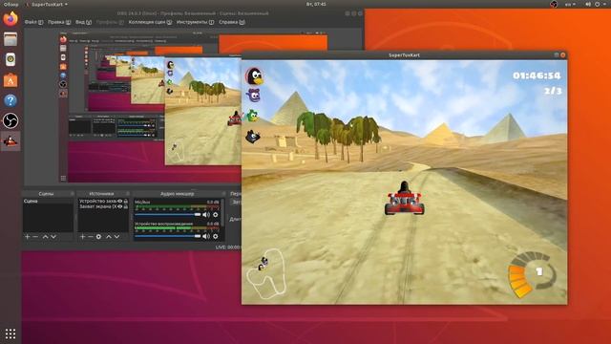The width and height of the screenshot is (611, 344).
Task: Open Rhythmbox from the dock
Action: tap(11, 59)
